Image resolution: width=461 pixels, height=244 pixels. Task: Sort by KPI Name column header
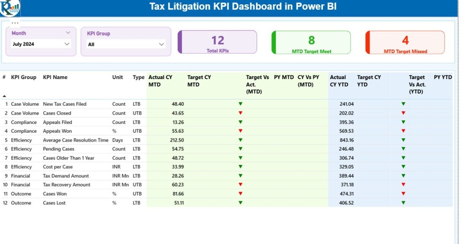[55, 77]
